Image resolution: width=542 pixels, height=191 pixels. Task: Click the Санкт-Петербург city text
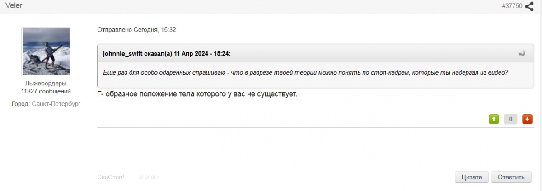click(56, 104)
